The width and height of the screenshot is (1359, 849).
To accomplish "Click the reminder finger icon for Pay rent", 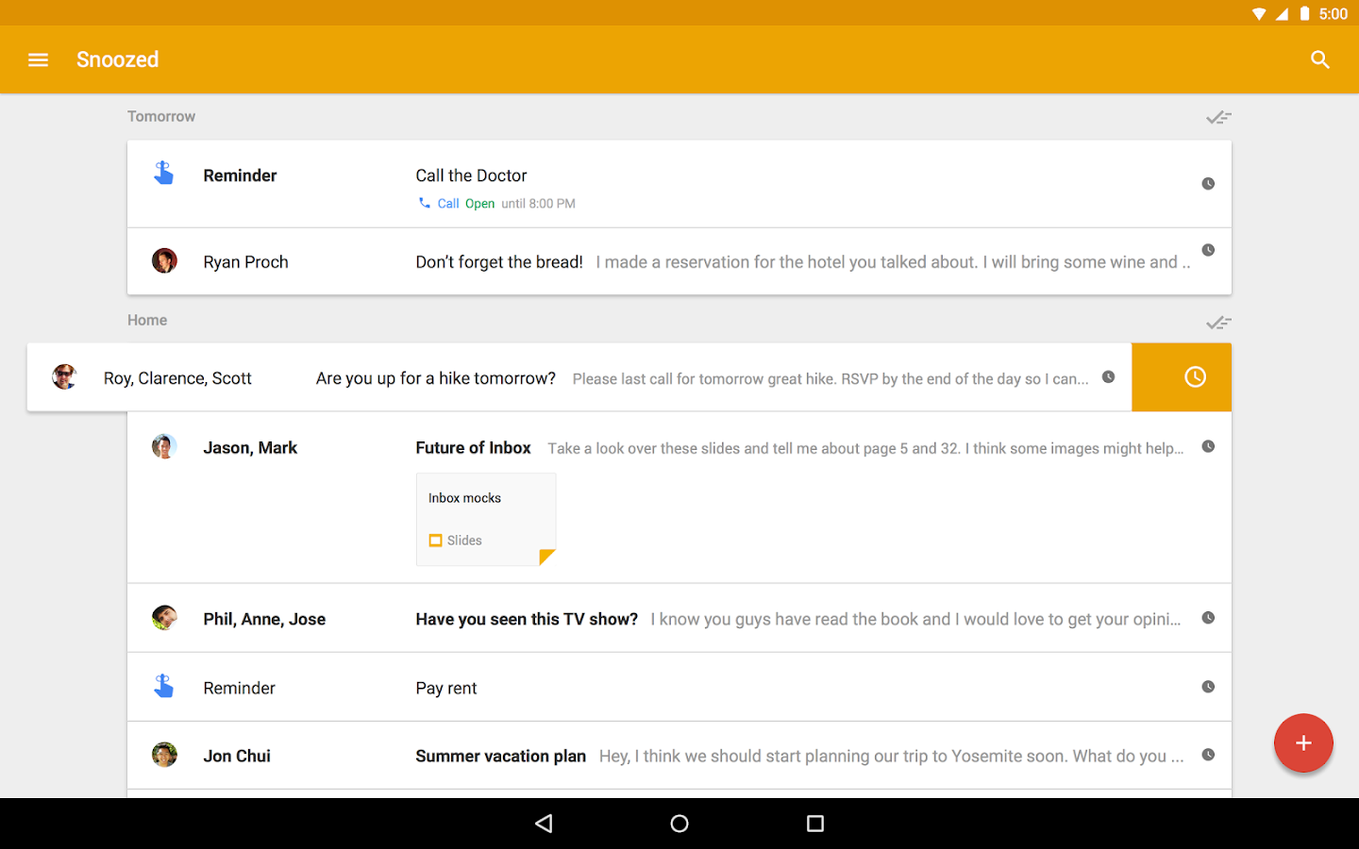I will tap(164, 686).
